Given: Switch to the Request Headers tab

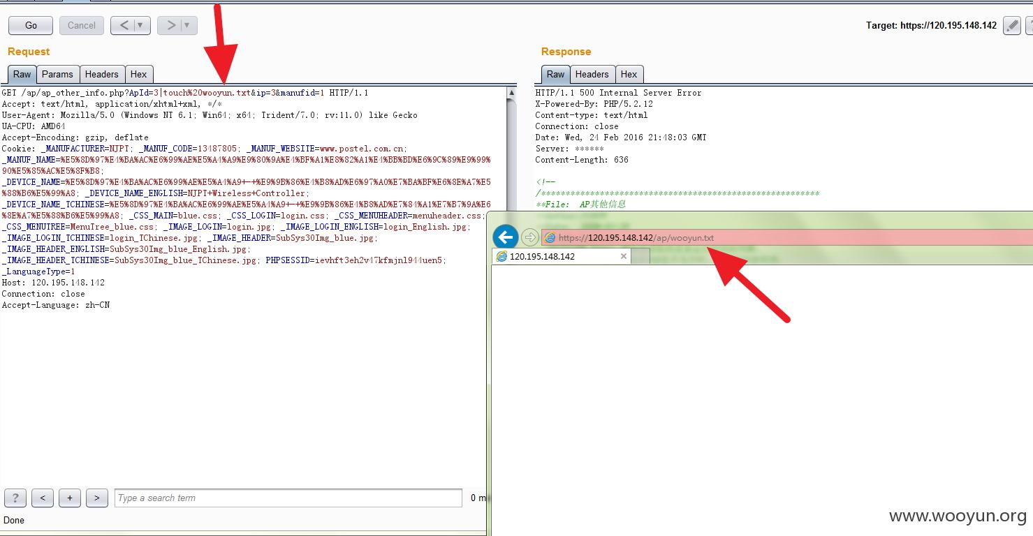Looking at the screenshot, I should tap(102, 74).
